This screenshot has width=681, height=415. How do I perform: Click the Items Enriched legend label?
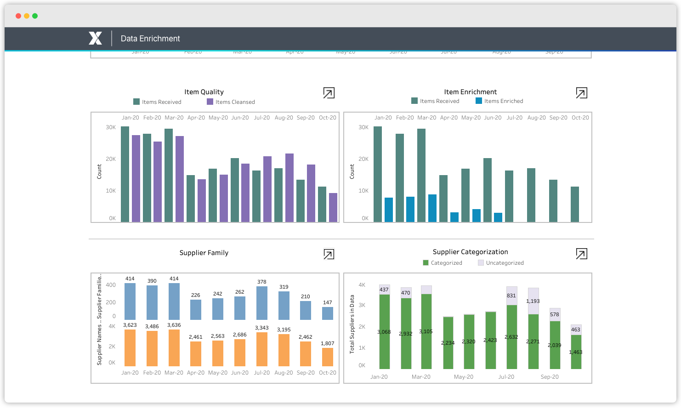click(x=504, y=101)
